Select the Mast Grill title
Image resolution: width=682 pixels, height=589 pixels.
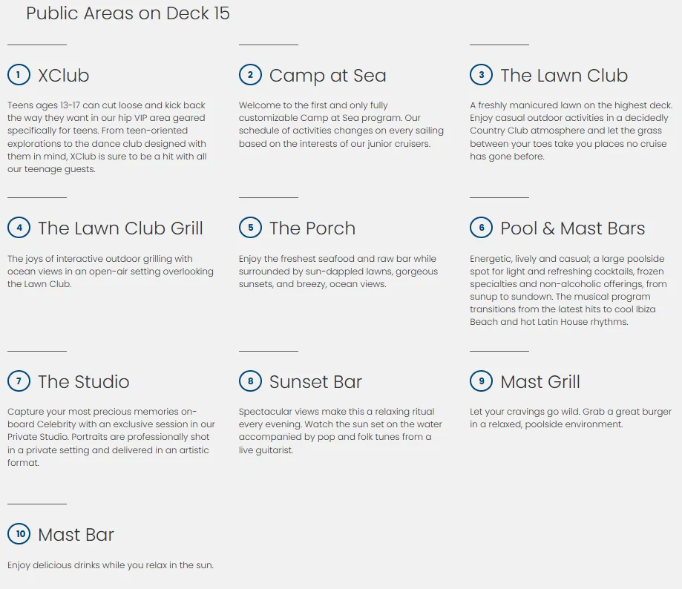[x=540, y=381]
